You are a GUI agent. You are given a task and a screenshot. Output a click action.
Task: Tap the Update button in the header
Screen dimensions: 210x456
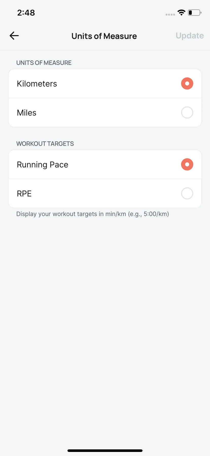coord(190,36)
